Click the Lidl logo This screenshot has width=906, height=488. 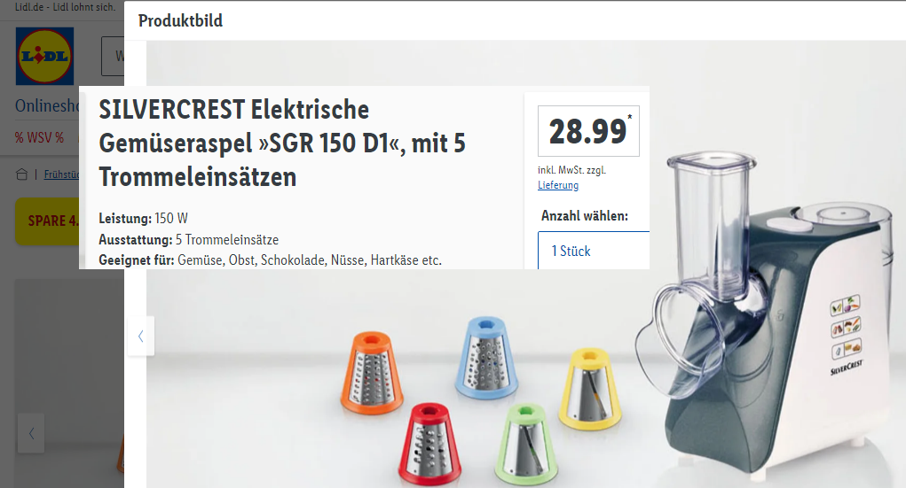[45, 56]
